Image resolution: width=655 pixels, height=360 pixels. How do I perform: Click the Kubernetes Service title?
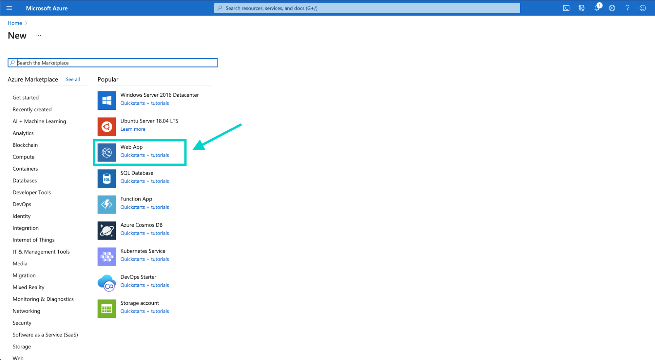(x=143, y=251)
